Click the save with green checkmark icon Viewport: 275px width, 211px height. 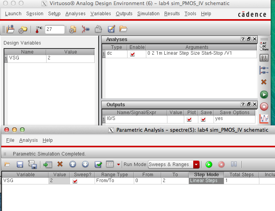98,165
